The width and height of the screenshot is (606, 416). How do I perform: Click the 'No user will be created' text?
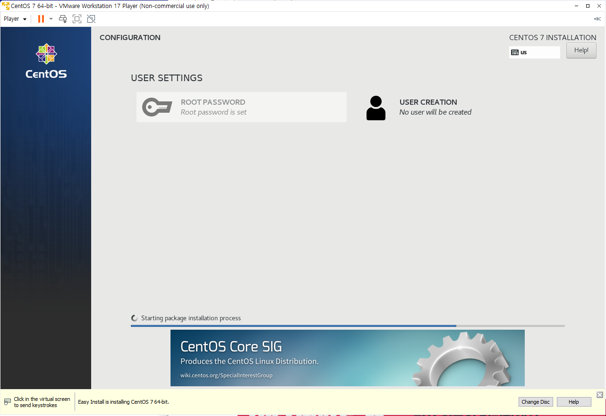[435, 112]
